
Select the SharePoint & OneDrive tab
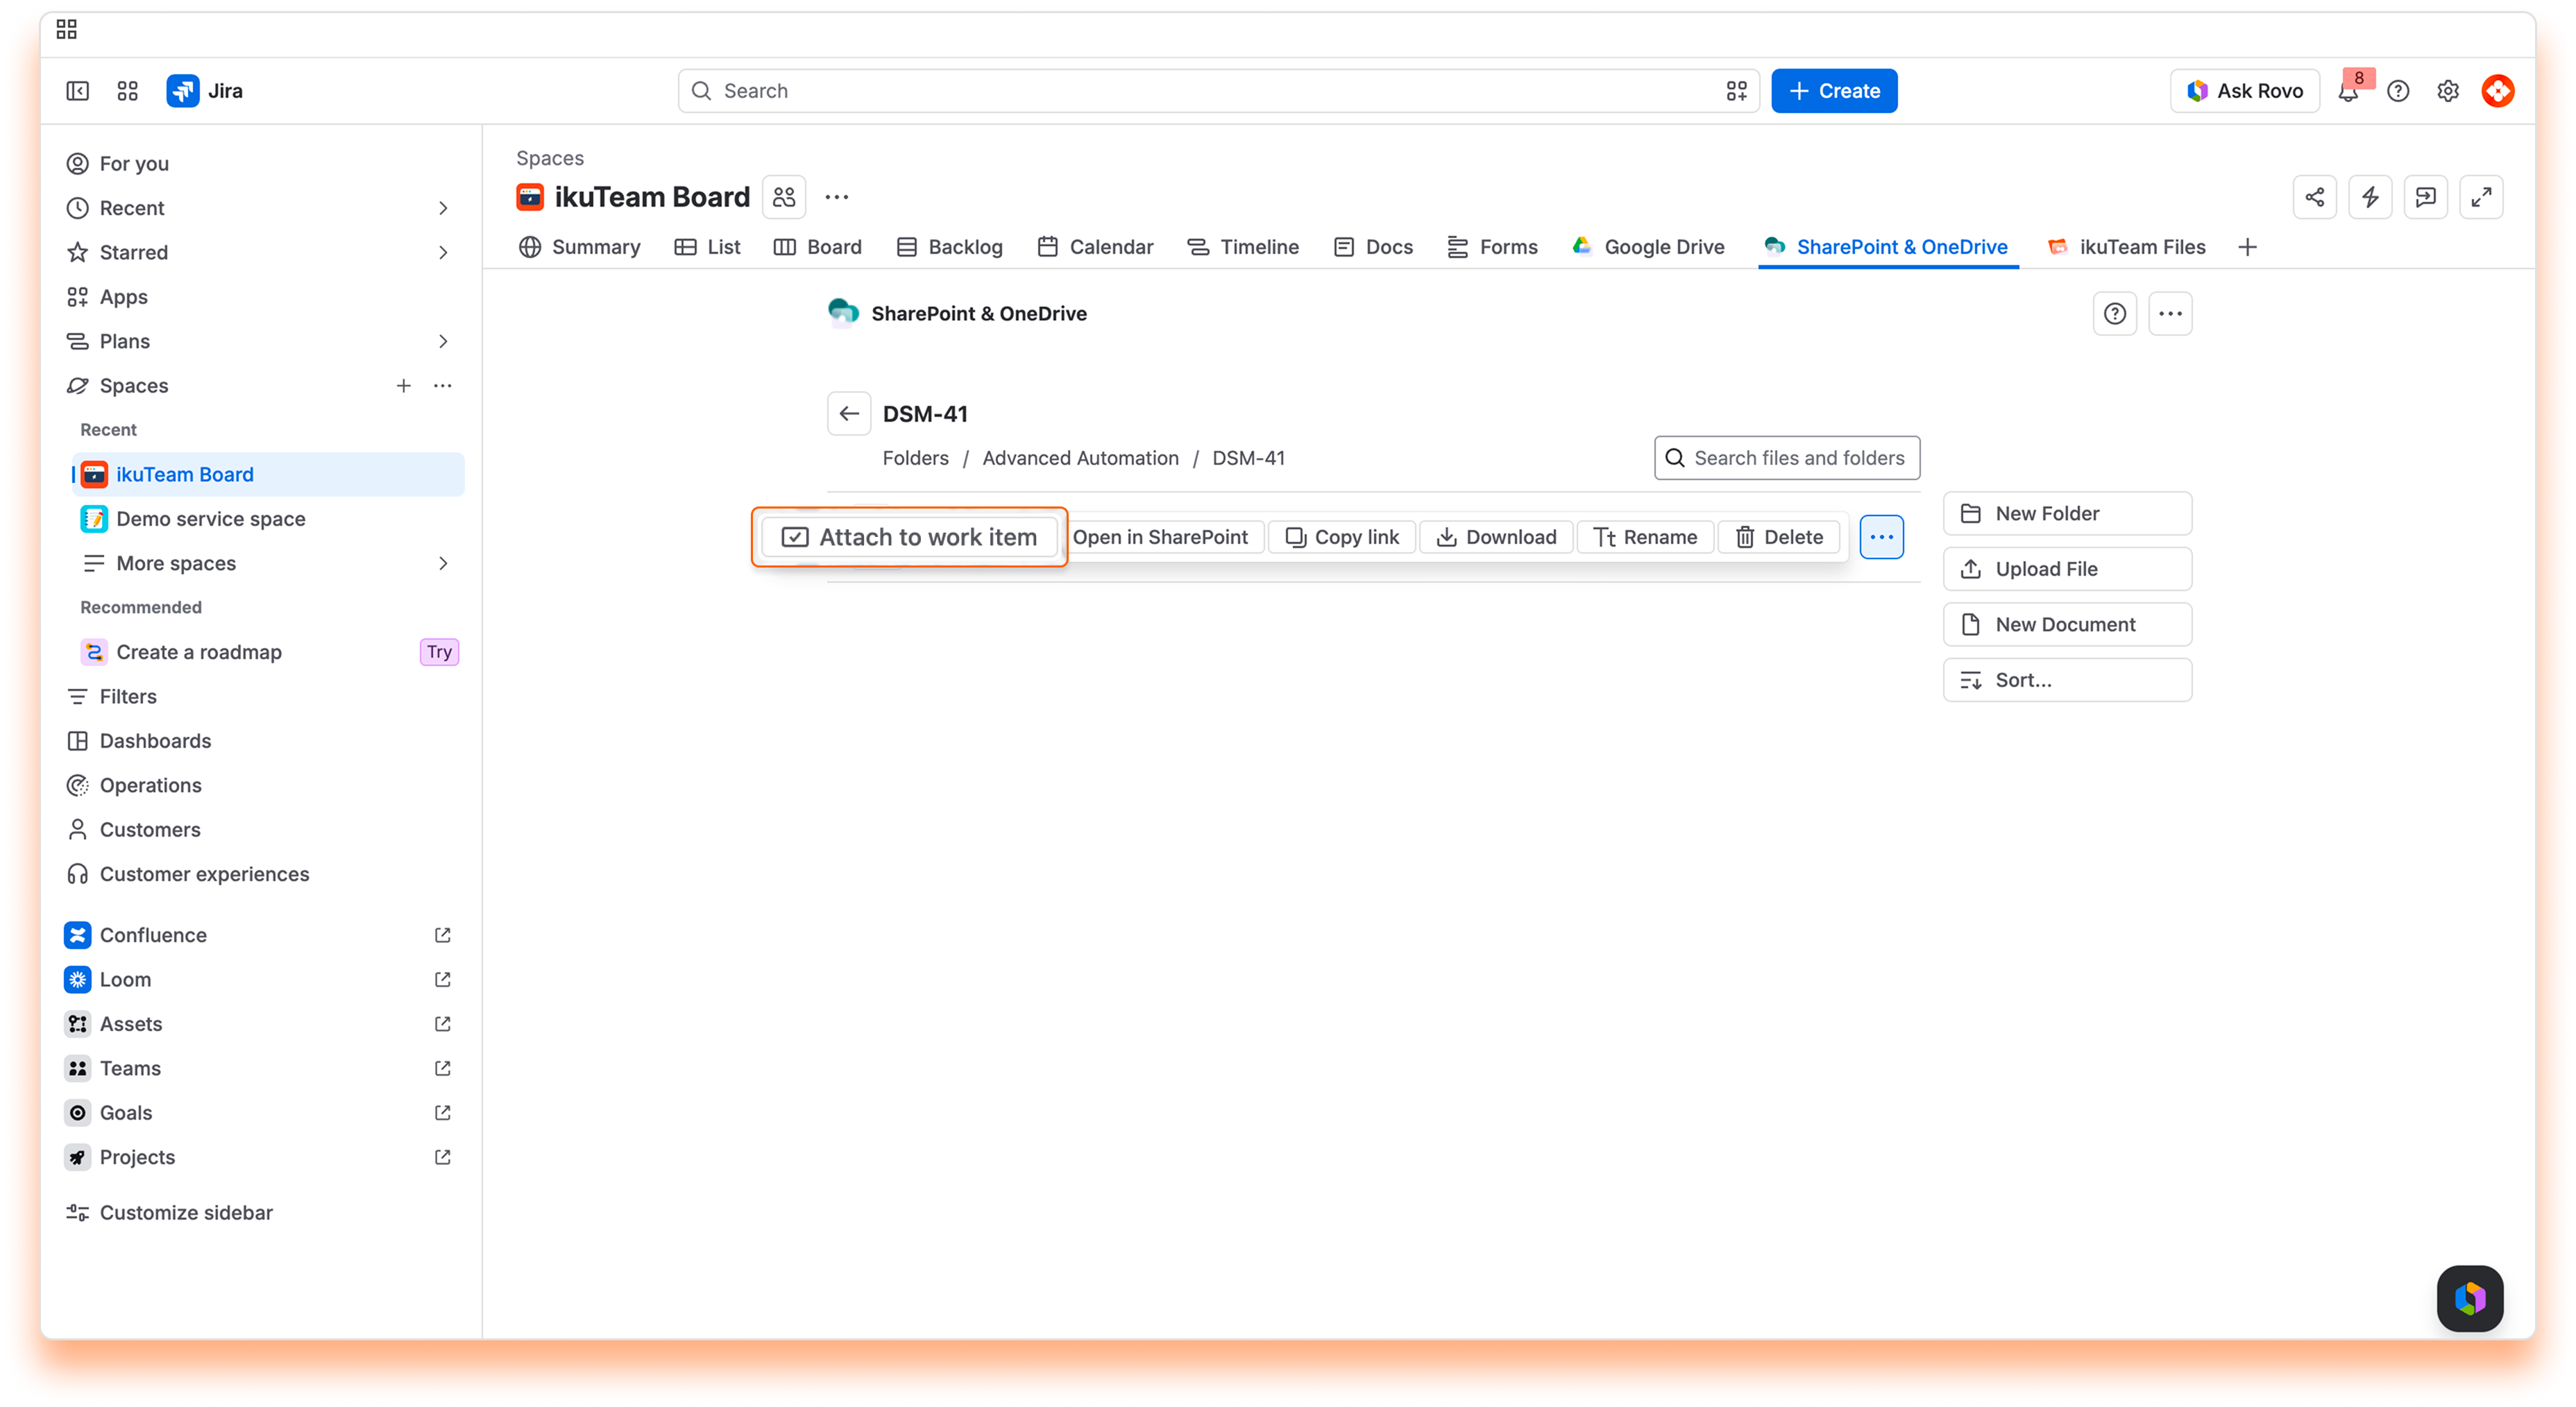click(1887, 247)
